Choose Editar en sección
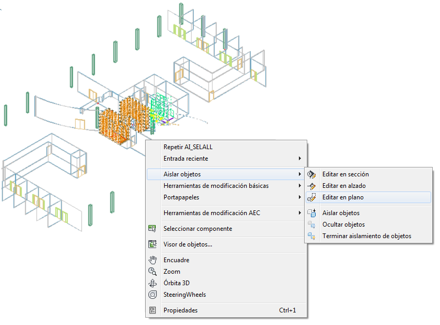This screenshot has width=440, height=325. click(368, 174)
